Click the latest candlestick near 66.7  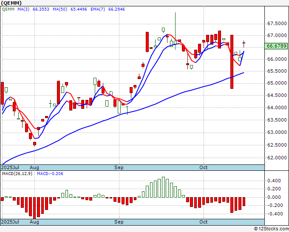244,43
